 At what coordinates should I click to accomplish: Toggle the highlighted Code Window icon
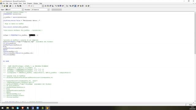pos(75,6)
